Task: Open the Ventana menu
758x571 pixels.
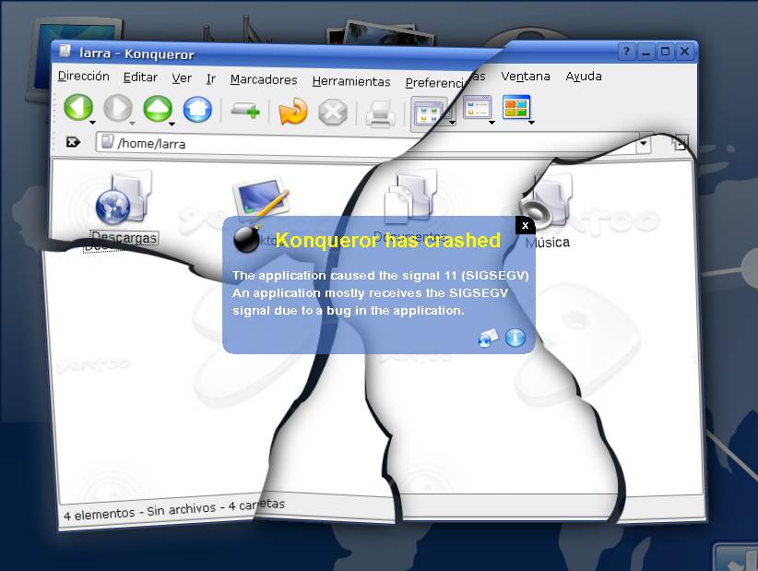Action: pyautogui.click(x=526, y=77)
